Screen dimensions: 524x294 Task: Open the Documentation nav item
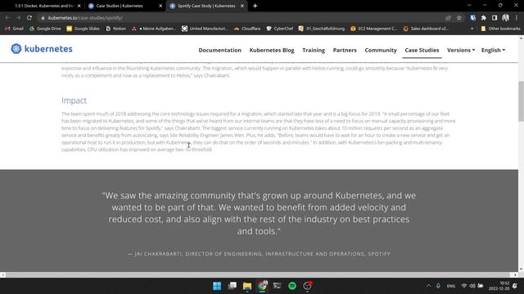tap(219, 51)
